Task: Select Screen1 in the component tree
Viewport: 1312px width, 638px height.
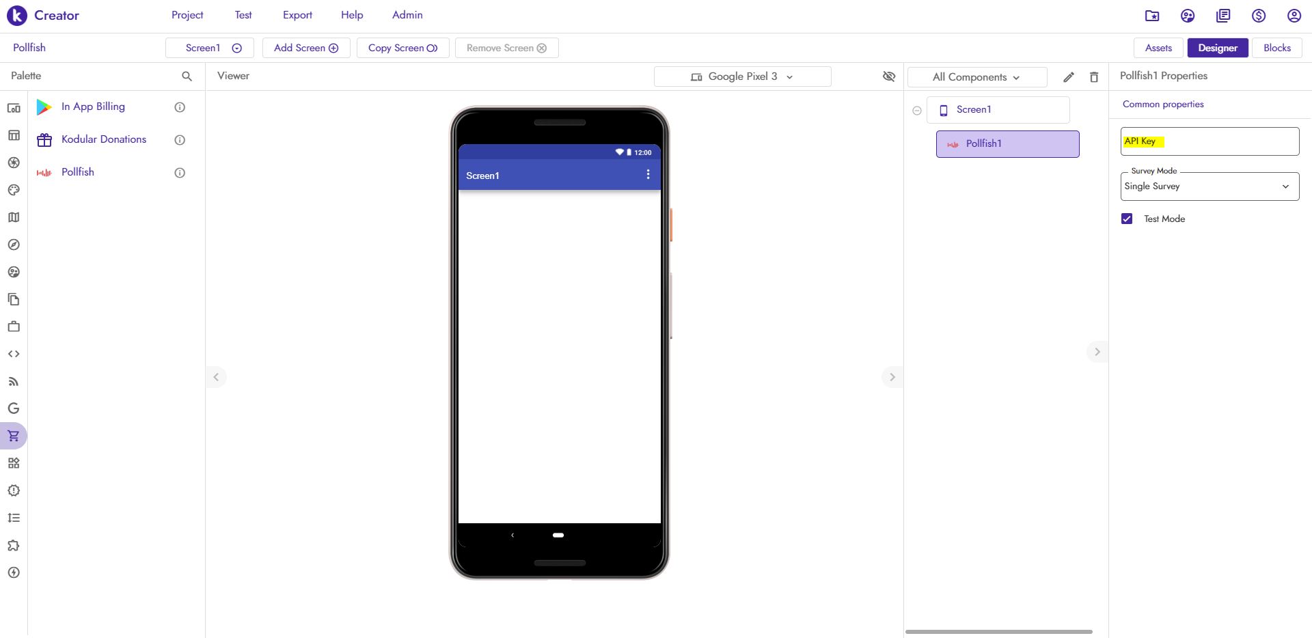Action: tap(998, 110)
